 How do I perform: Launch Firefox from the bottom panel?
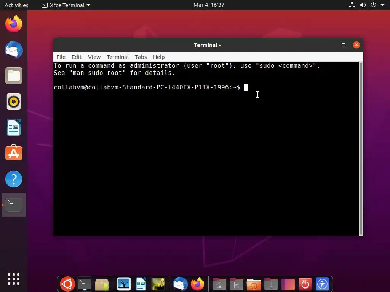(x=198, y=284)
